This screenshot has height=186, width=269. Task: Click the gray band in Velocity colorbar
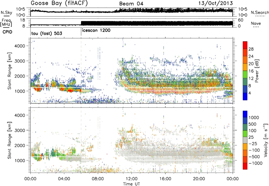pos(245,140)
